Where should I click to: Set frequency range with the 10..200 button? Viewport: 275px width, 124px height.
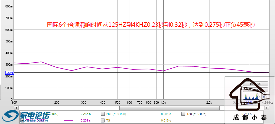click(256, 84)
